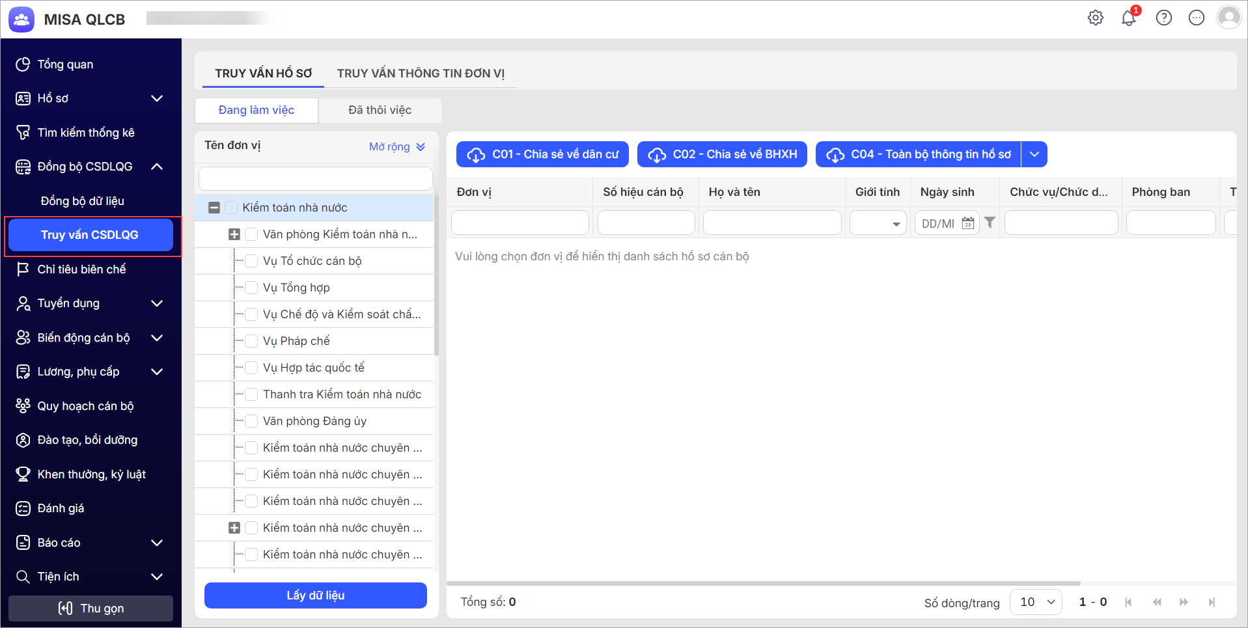
Task: Go to the last page arrow
Action: [1212, 602]
